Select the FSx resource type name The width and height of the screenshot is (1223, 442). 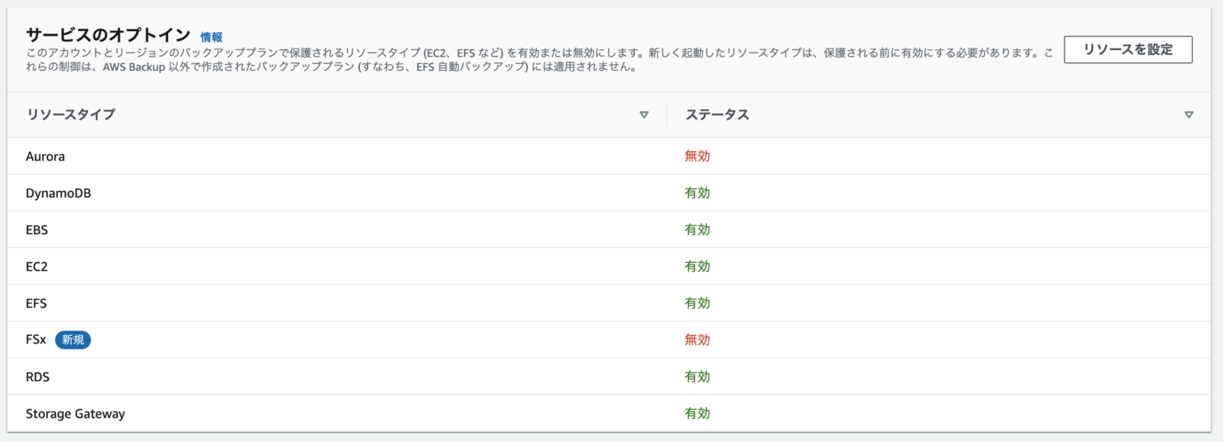pyautogui.click(x=36, y=340)
